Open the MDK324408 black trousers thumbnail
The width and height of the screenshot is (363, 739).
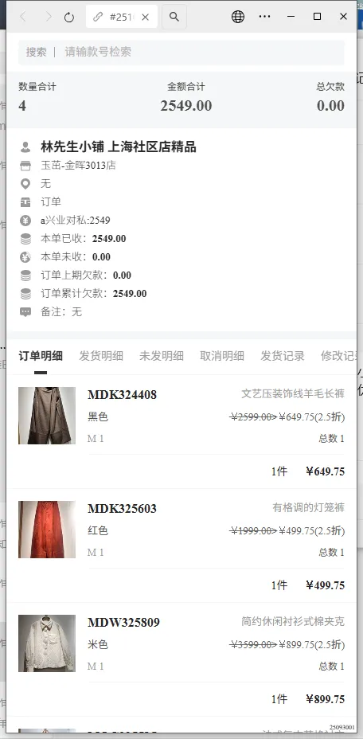click(47, 416)
